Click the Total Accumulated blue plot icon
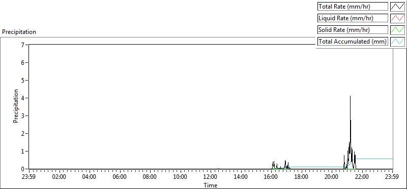The height and width of the screenshot is (189, 407). [x=398, y=42]
